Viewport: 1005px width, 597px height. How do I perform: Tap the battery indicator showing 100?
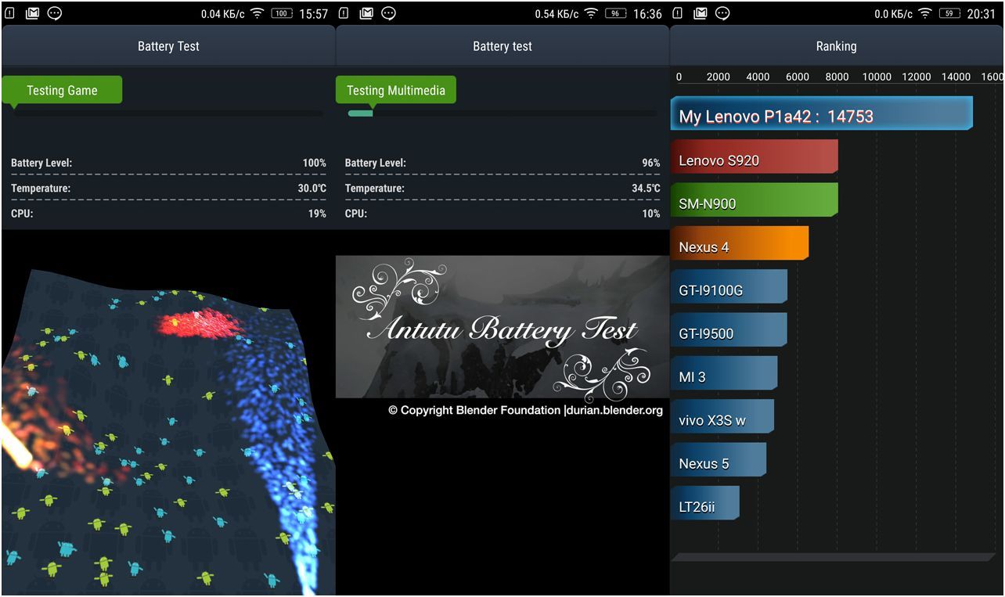point(282,13)
